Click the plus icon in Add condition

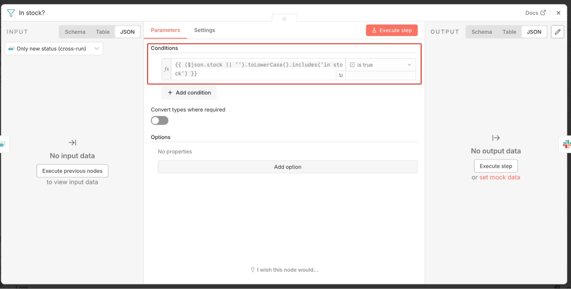(x=170, y=93)
